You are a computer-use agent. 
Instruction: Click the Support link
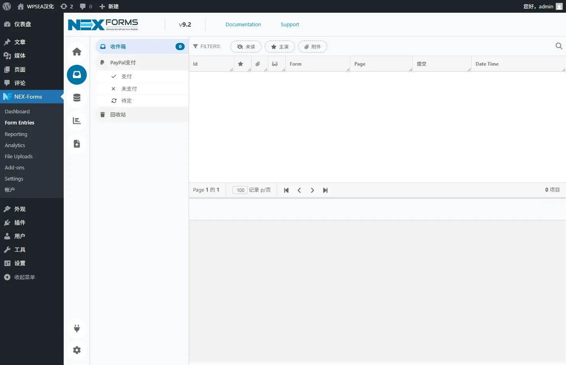point(290,25)
